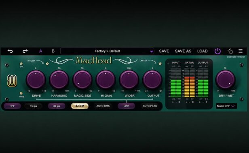The image size is (249, 153).
Task: Click the value 50 above the DRY / WET knob
Action: [225, 68]
